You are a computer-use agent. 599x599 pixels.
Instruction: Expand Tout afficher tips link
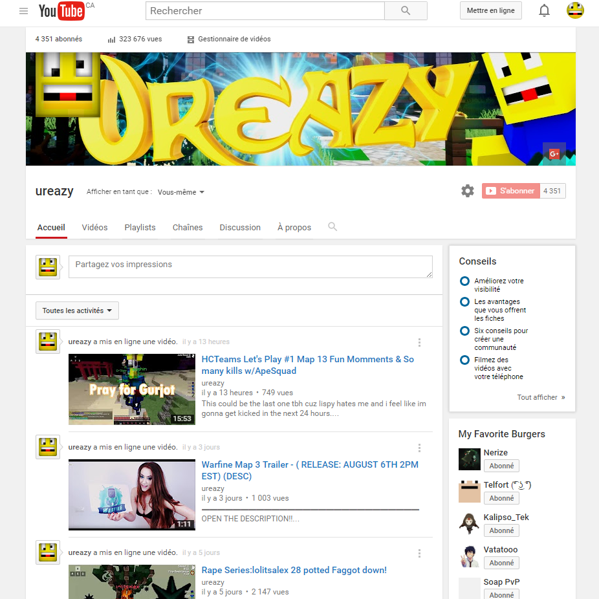[x=541, y=397]
